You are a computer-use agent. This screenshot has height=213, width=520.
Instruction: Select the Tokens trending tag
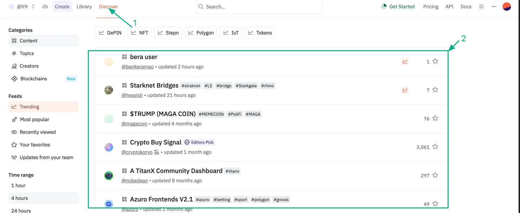pyautogui.click(x=260, y=33)
